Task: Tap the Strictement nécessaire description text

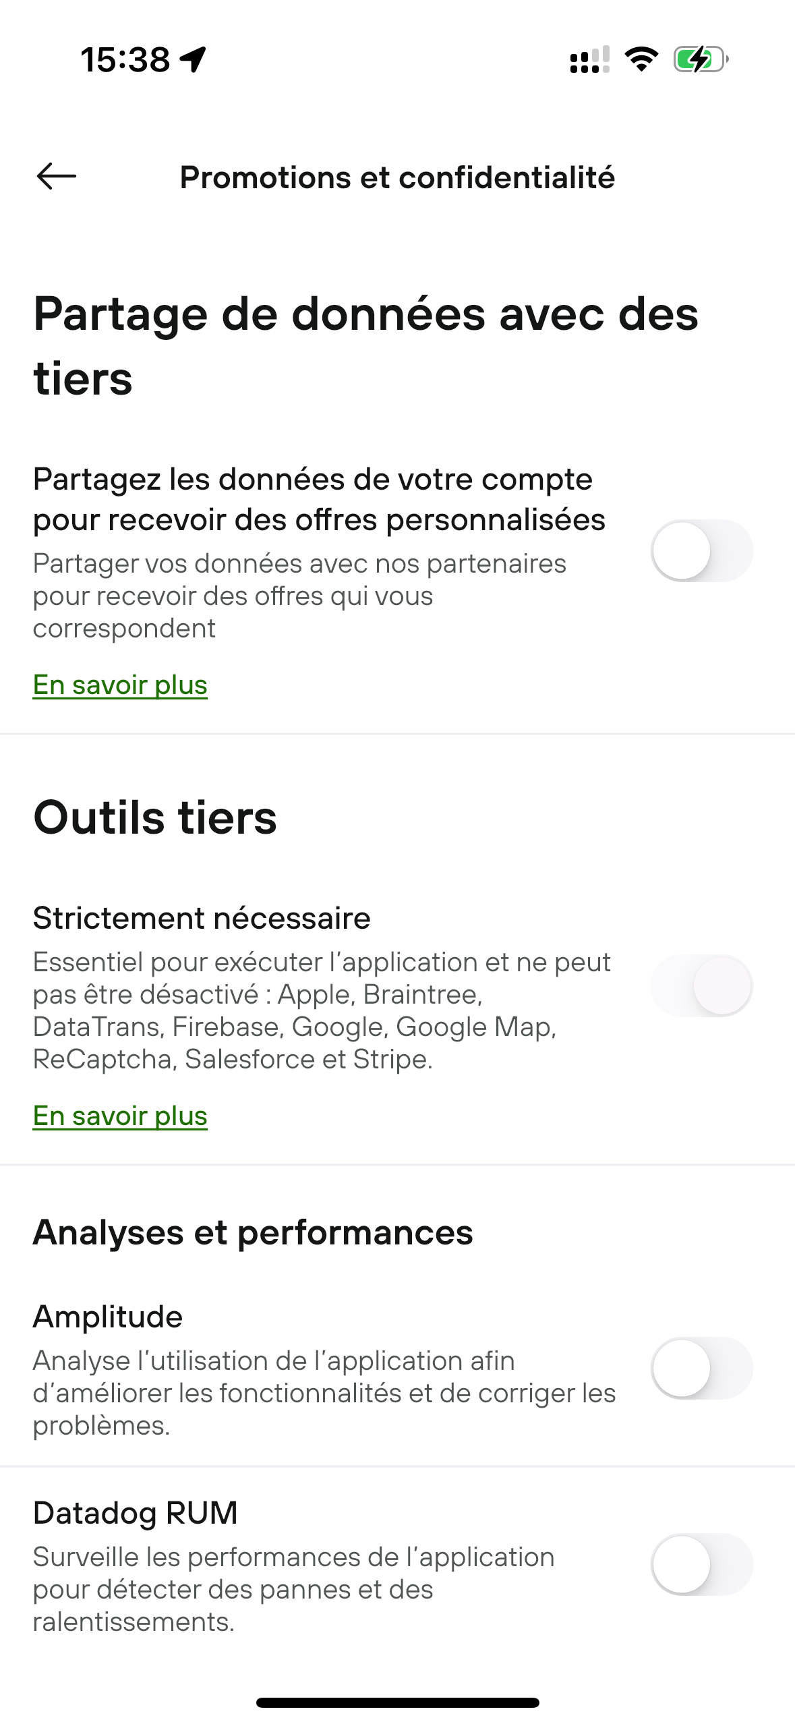Action: [x=322, y=1010]
